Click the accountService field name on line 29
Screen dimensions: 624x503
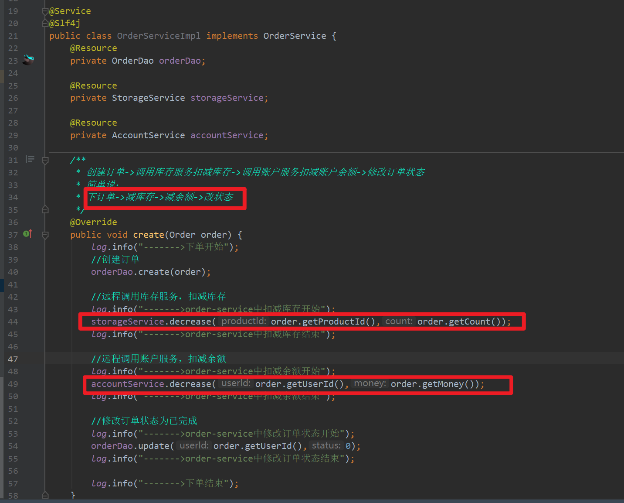(227, 135)
